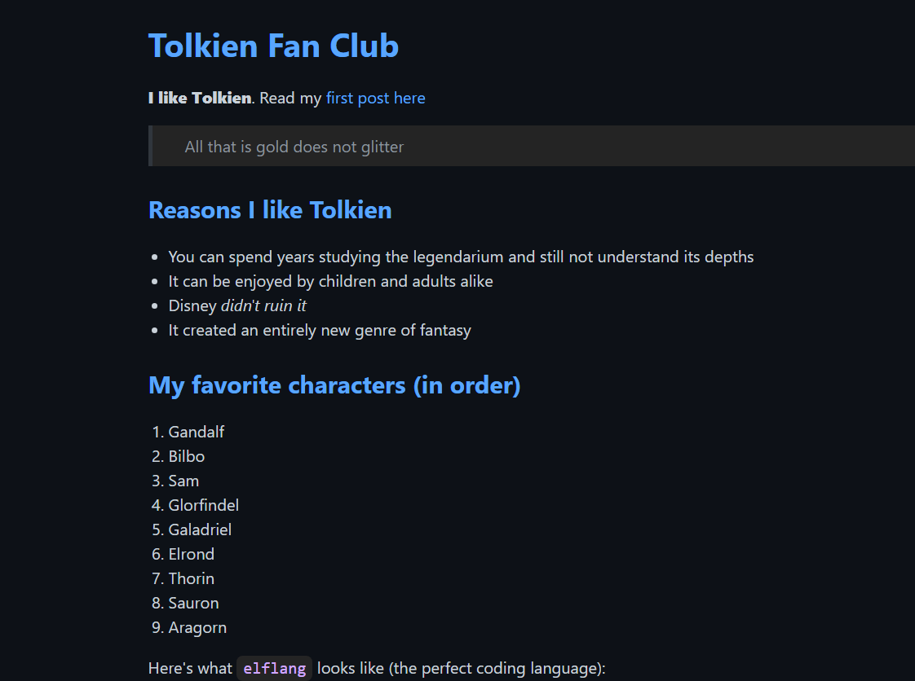Screen dimensions: 915x681
Task: Click the bold 'I like Tolkien' text
Action: point(200,98)
